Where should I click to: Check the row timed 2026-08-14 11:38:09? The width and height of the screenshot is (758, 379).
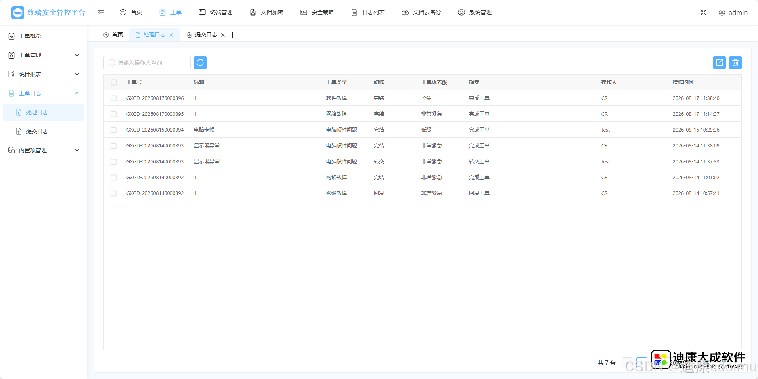(x=114, y=146)
